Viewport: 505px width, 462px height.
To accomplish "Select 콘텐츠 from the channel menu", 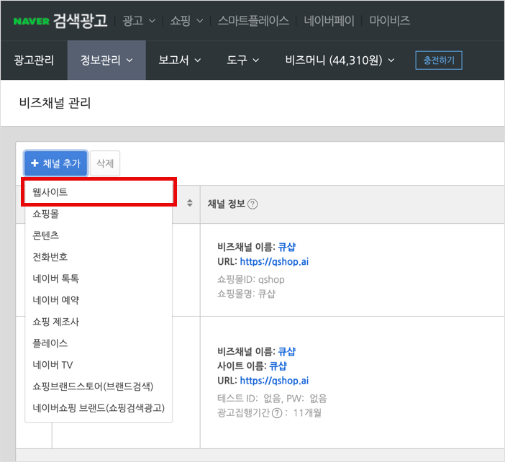I will (x=99, y=235).
